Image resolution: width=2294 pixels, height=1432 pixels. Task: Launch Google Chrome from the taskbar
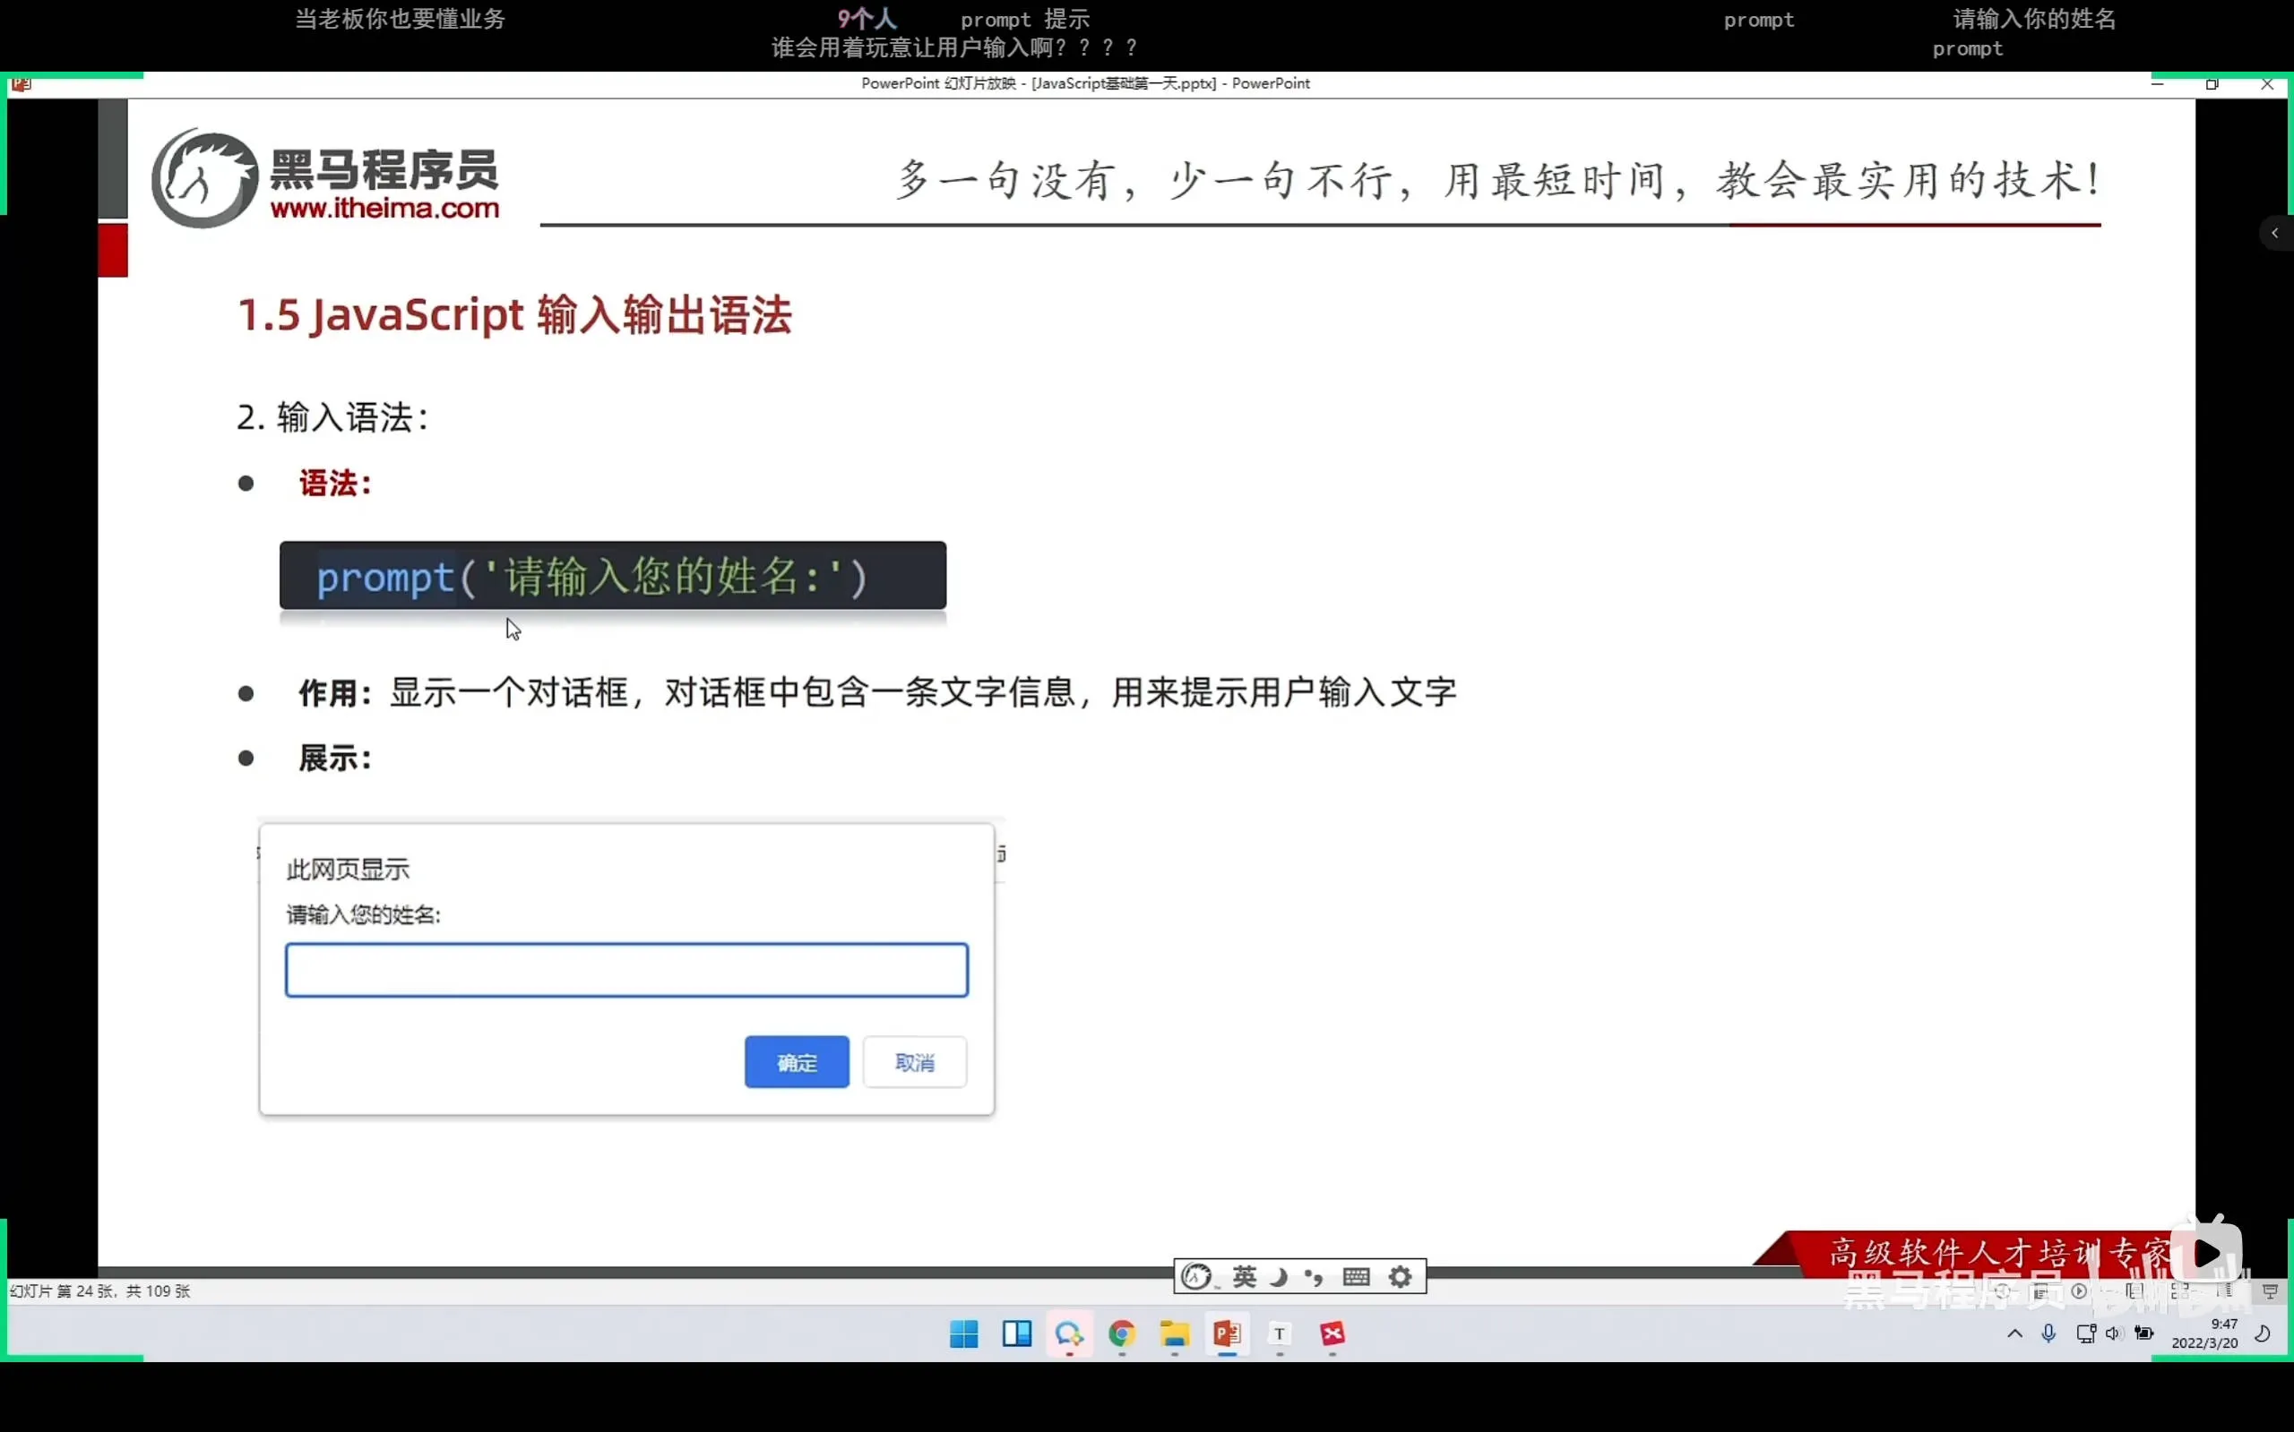pyautogui.click(x=1122, y=1333)
